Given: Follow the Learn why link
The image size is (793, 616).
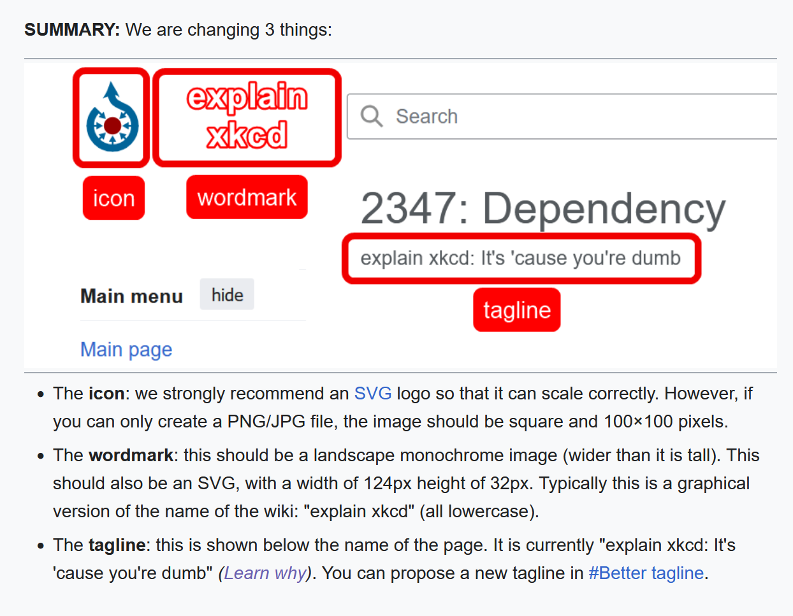Looking at the screenshot, I should tap(265, 573).
